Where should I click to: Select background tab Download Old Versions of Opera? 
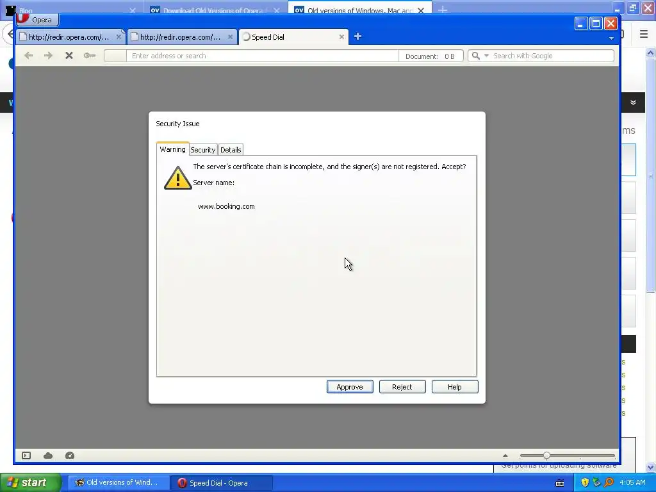tap(215, 9)
